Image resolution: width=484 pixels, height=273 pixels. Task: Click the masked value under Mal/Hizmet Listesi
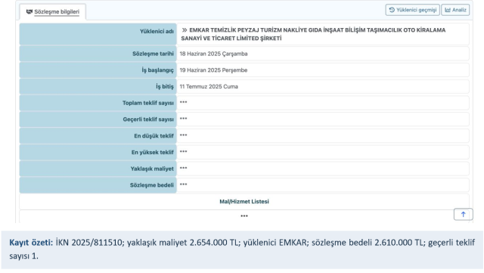(244, 216)
